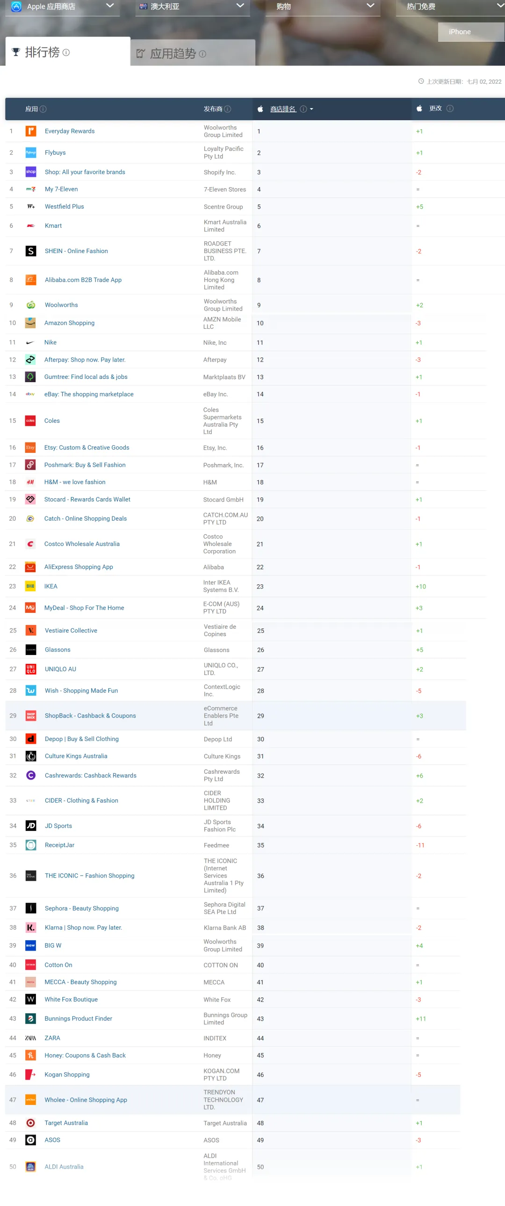Expand the 热门免费 chart type dropdown
The width and height of the screenshot is (505, 1206).
click(x=451, y=7)
